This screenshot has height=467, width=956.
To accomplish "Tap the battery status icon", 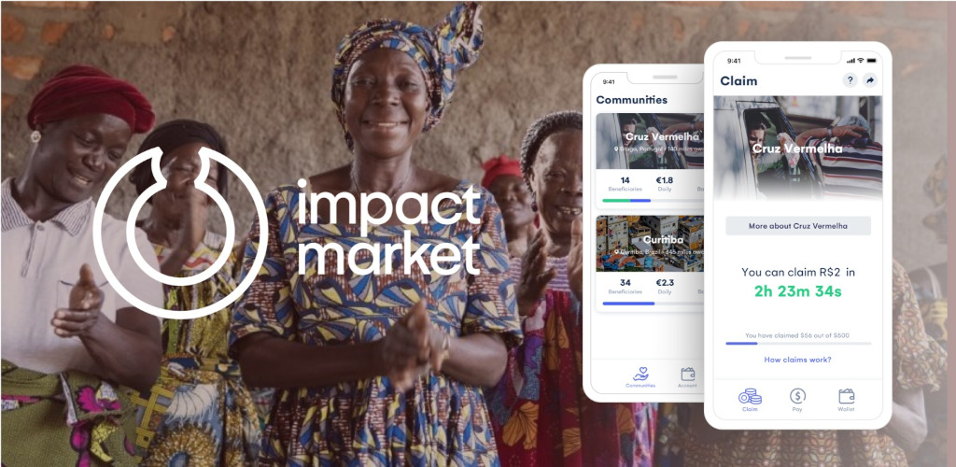I will [x=871, y=61].
